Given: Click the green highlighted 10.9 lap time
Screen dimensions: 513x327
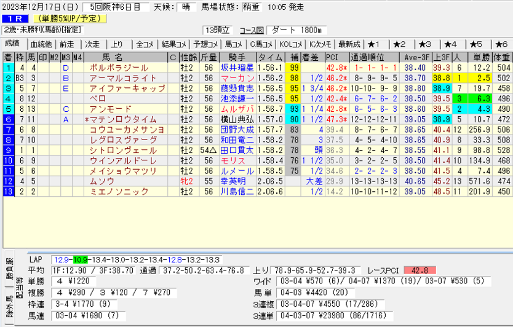Looking at the screenshot, I should coord(81,260).
